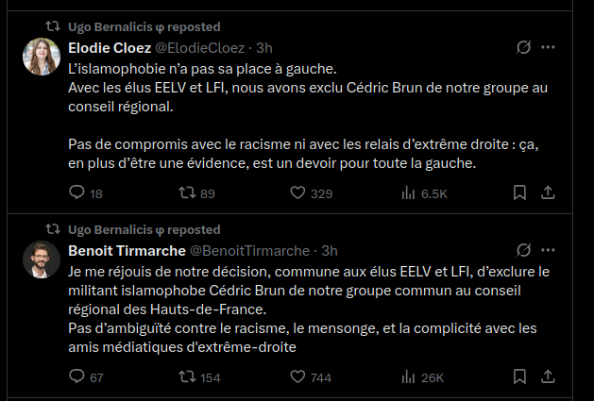
Task: Open Benoit Tirmarche's profile picture
Action: (41, 259)
